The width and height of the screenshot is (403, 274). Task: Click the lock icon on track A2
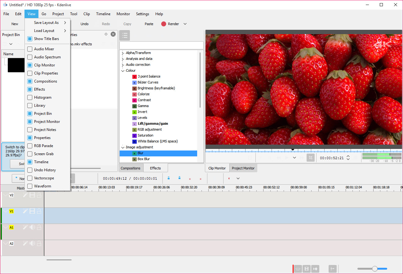point(39,243)
